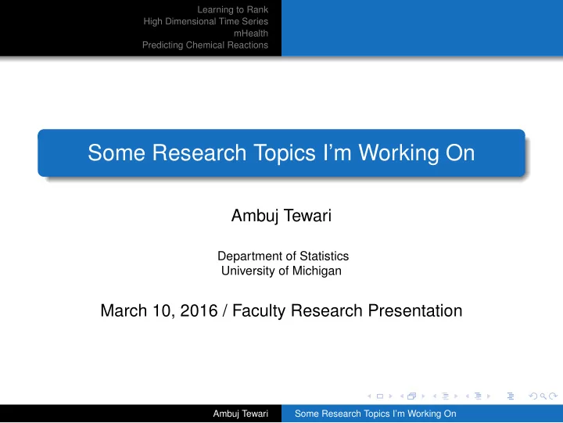Go to previous section using its left arrow
The height and width of the screenshot is (423, 563).
pyautogui.click(x=467, y=396)
